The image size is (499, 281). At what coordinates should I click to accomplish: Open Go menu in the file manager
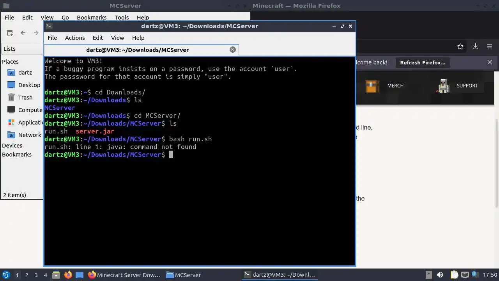[x=65, y=18]
